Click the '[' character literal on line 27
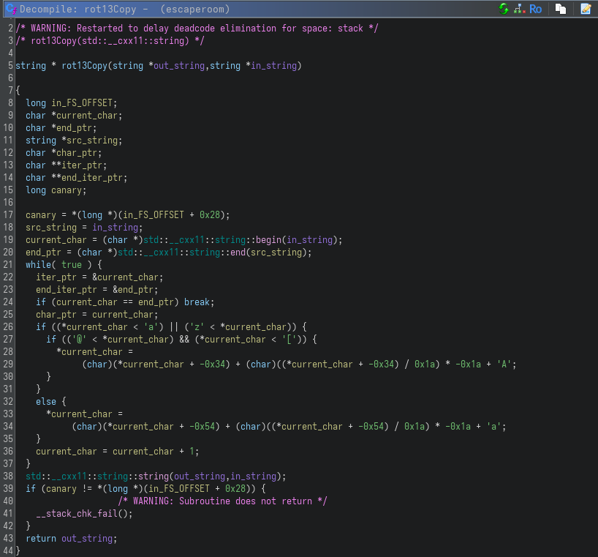This screenshot has width=598, height=557. click(x=289, y=340)
